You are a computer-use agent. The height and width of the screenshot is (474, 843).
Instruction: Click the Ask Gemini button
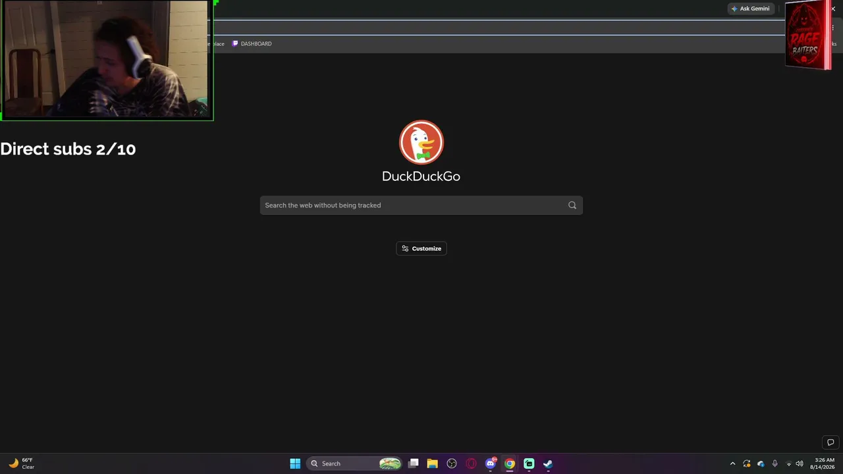coord(750,9)
